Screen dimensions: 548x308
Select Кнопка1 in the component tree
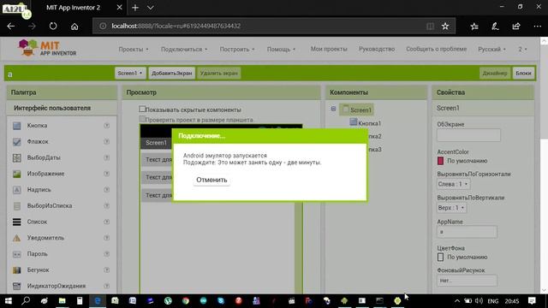(366, 123)
